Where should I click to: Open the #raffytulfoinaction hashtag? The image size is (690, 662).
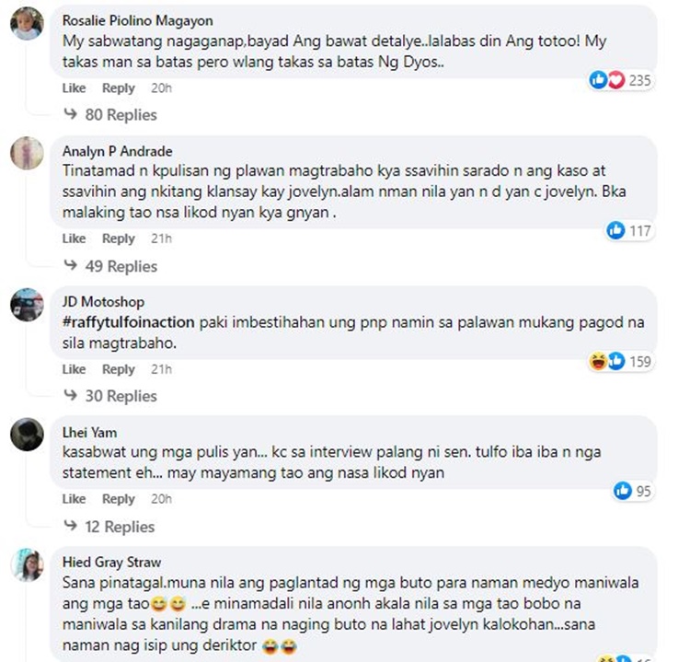128,322
